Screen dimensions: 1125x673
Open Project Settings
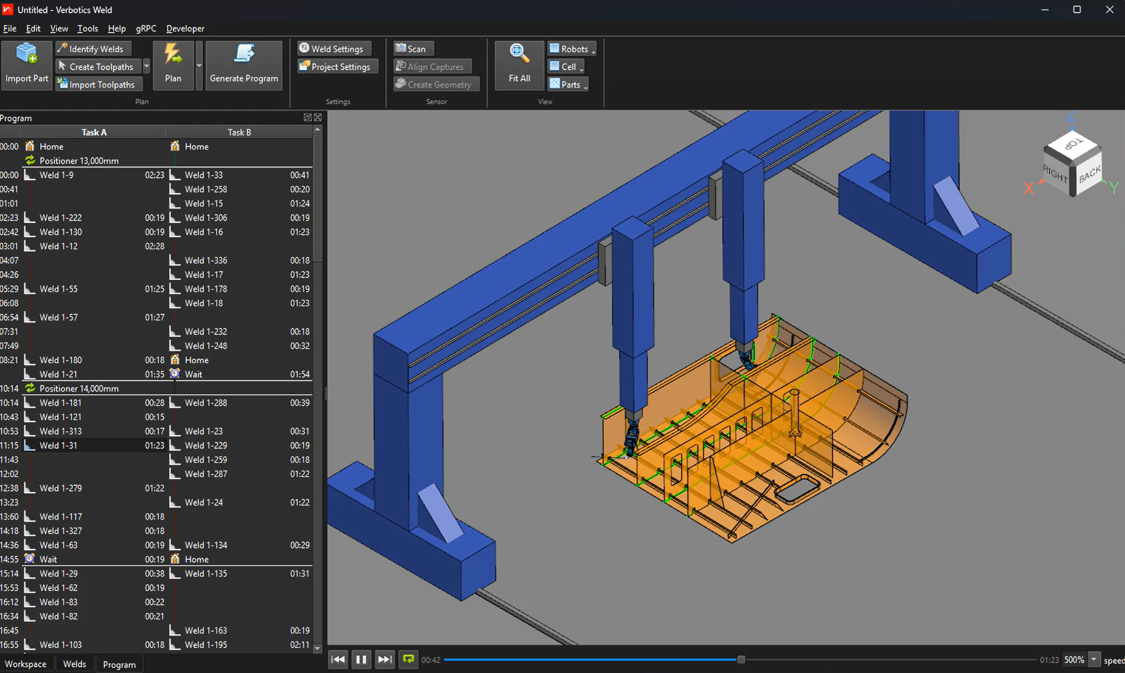337,66
